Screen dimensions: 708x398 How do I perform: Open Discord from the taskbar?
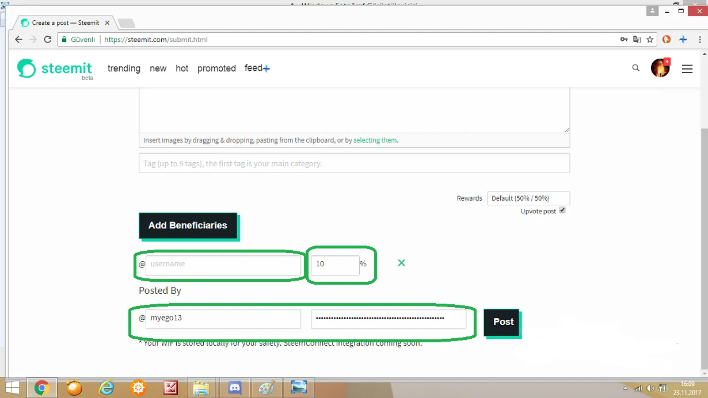pos(234,388)
